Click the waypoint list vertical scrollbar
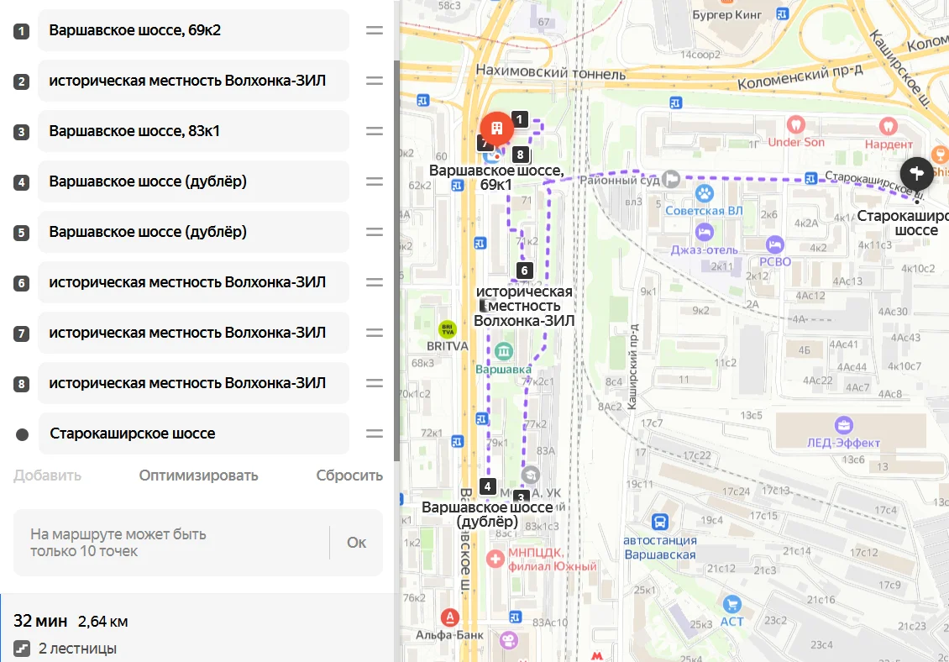Viewport: 949px width, 662px height. click(397, 260)
